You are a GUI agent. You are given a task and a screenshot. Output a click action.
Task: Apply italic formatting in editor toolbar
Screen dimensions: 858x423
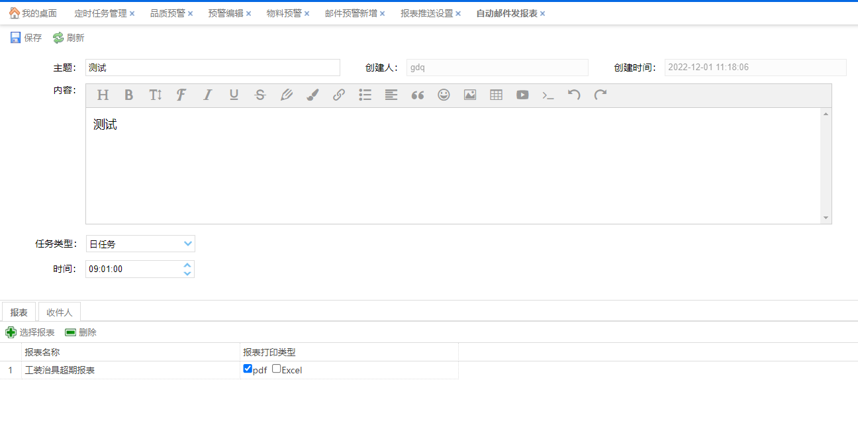207,95
